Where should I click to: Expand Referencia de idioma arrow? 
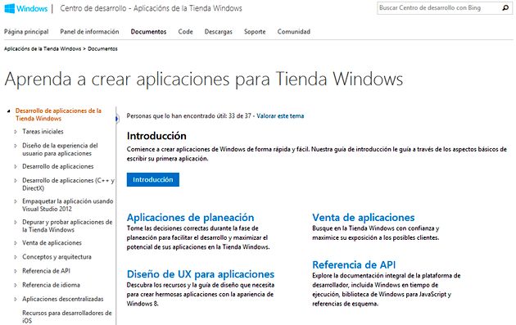(16, 285)
